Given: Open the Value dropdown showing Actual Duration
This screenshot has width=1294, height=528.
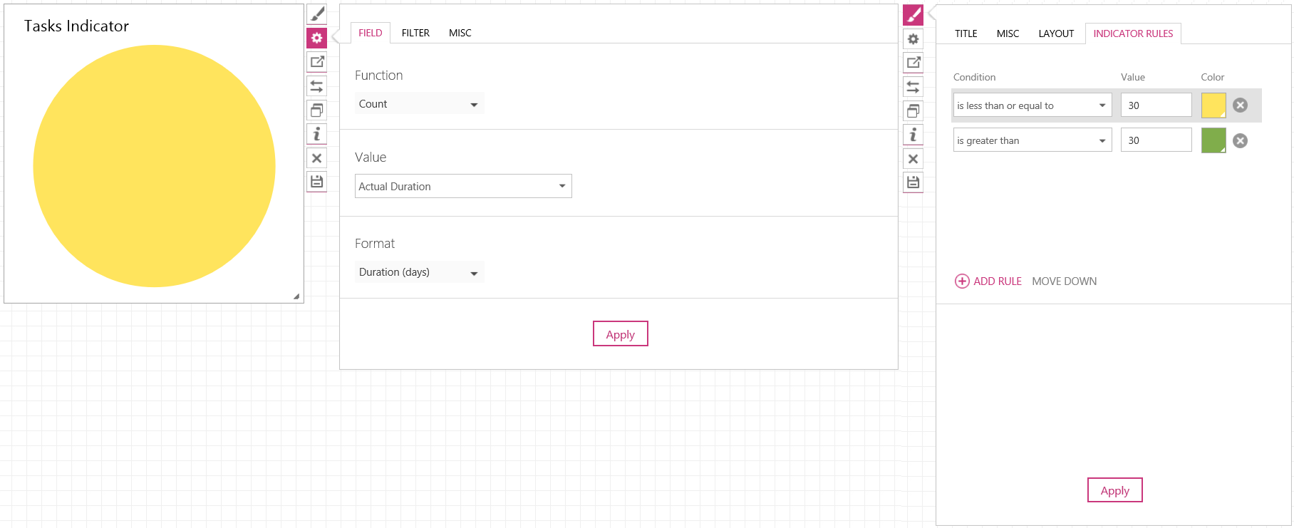Looking at the screenshot, I should [x=463, y=186].
